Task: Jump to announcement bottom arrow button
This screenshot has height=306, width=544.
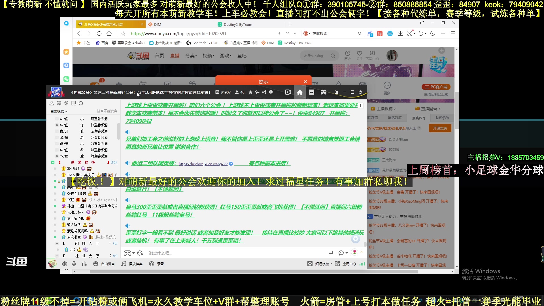Action: pyautogui.click(x=360, y=106)
